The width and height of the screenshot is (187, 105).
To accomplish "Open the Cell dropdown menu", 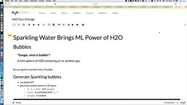I will (x=53, y=13).
